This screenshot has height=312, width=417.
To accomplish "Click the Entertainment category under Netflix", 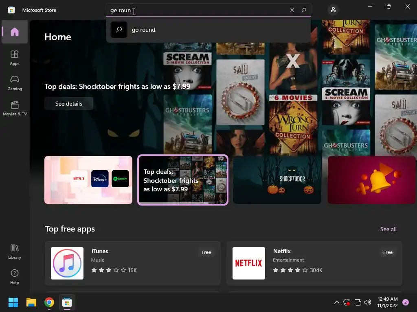I will (x=288, y=260).
